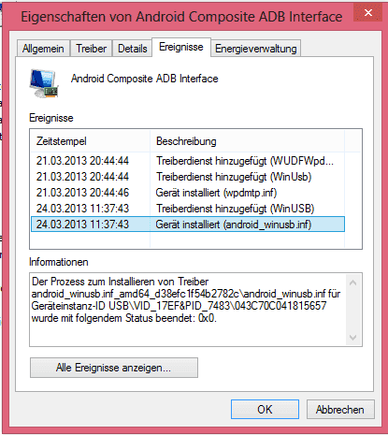Close the properties dialog with X
The height and width of the screenshot is (435, 388).
[367, 12]
